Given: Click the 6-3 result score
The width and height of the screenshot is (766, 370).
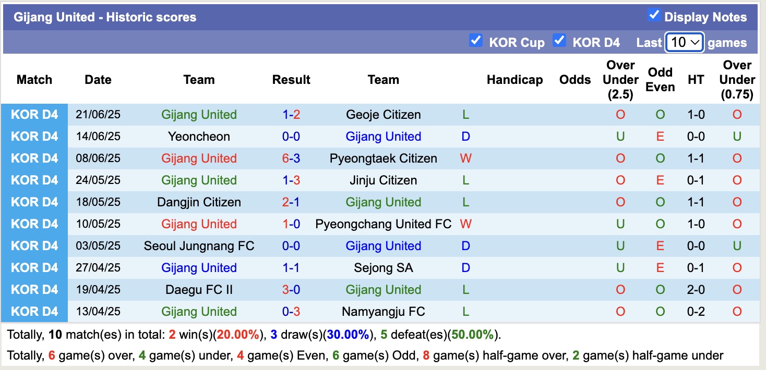Looking at the screenshot, I should coord(291,158).
